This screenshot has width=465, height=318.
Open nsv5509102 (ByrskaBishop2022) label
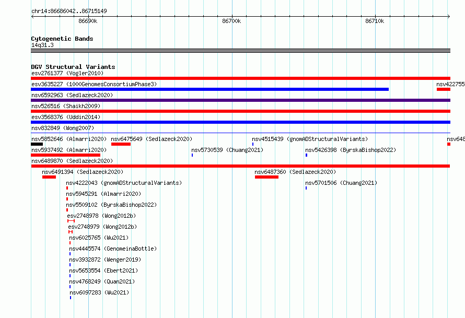(111, 205)
